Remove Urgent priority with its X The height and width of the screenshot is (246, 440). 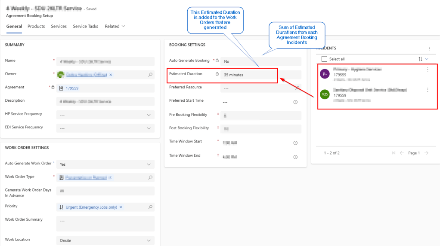point(121,207)
